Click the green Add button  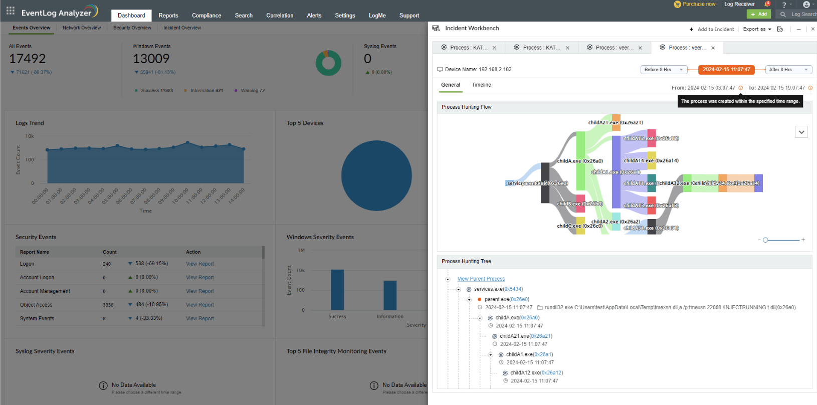[759, 14]
